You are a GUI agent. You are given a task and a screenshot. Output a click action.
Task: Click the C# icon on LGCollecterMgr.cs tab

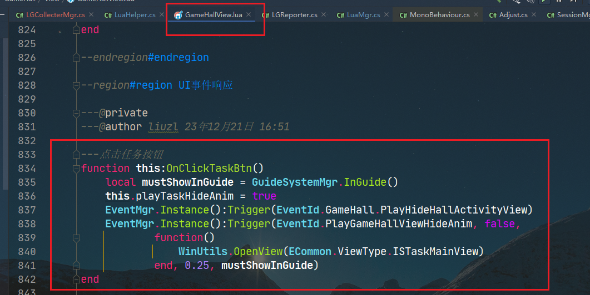point(19,15)
